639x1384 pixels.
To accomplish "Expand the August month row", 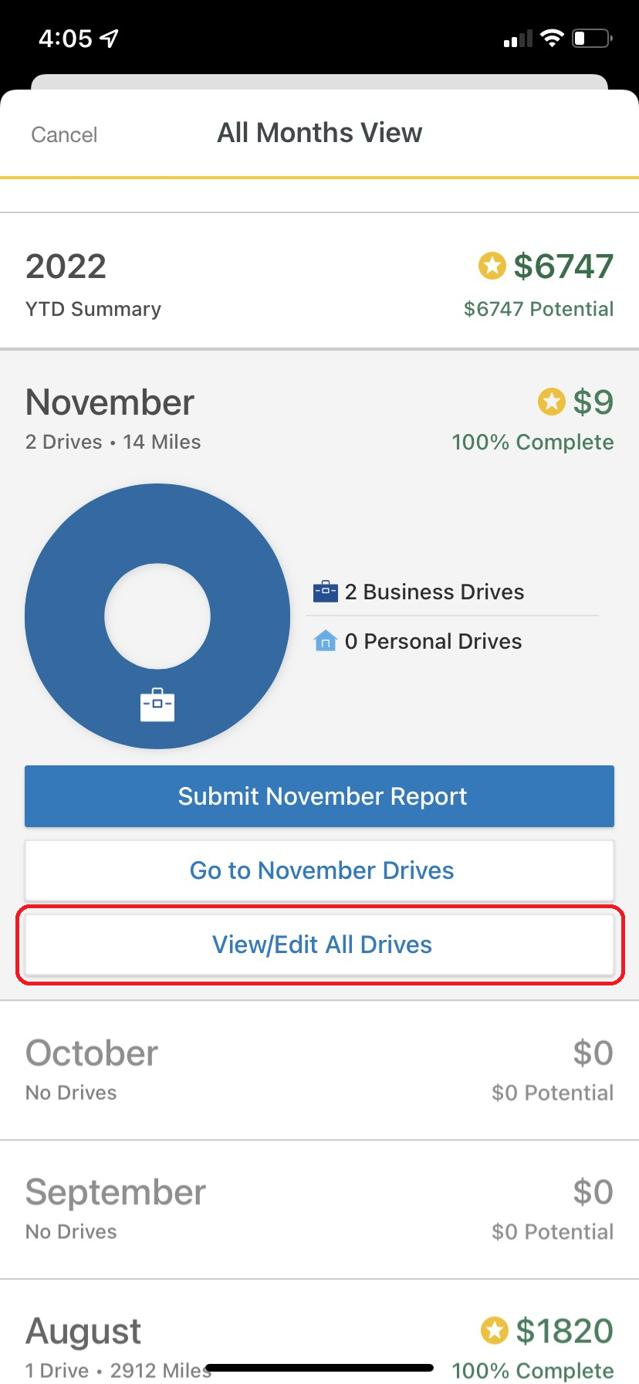I will [x=319, y=1331].
